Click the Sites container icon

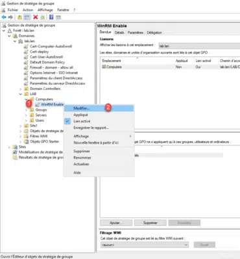15,147
